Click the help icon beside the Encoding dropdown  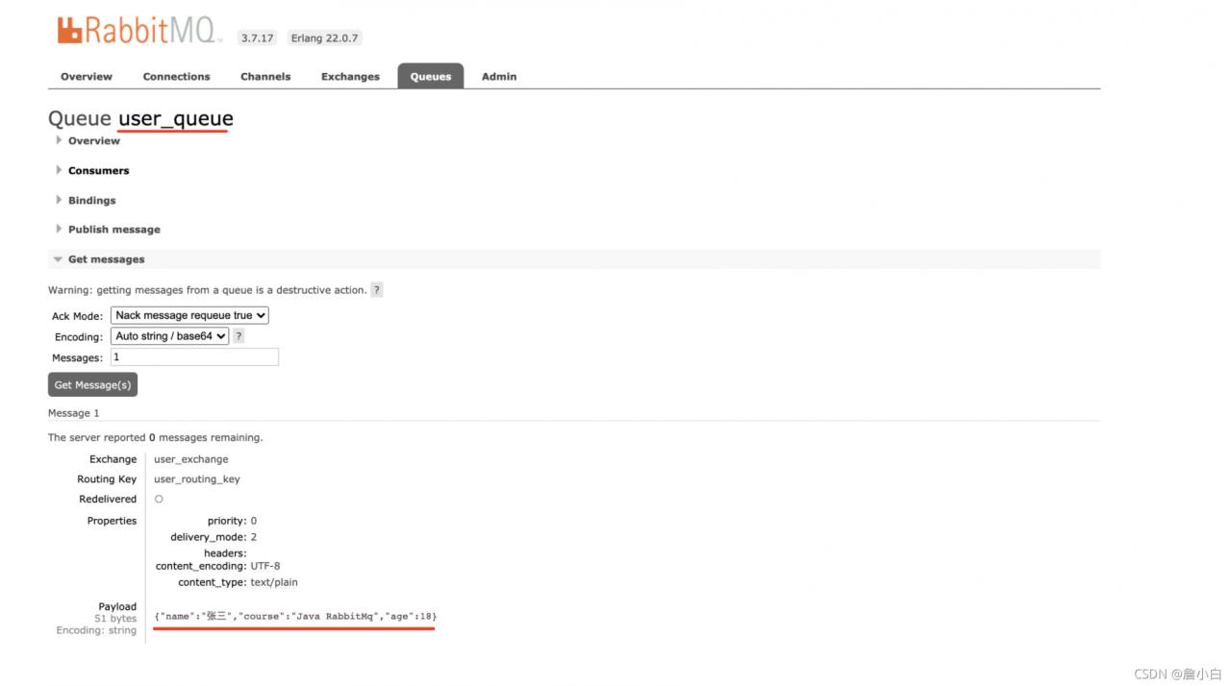239,336
